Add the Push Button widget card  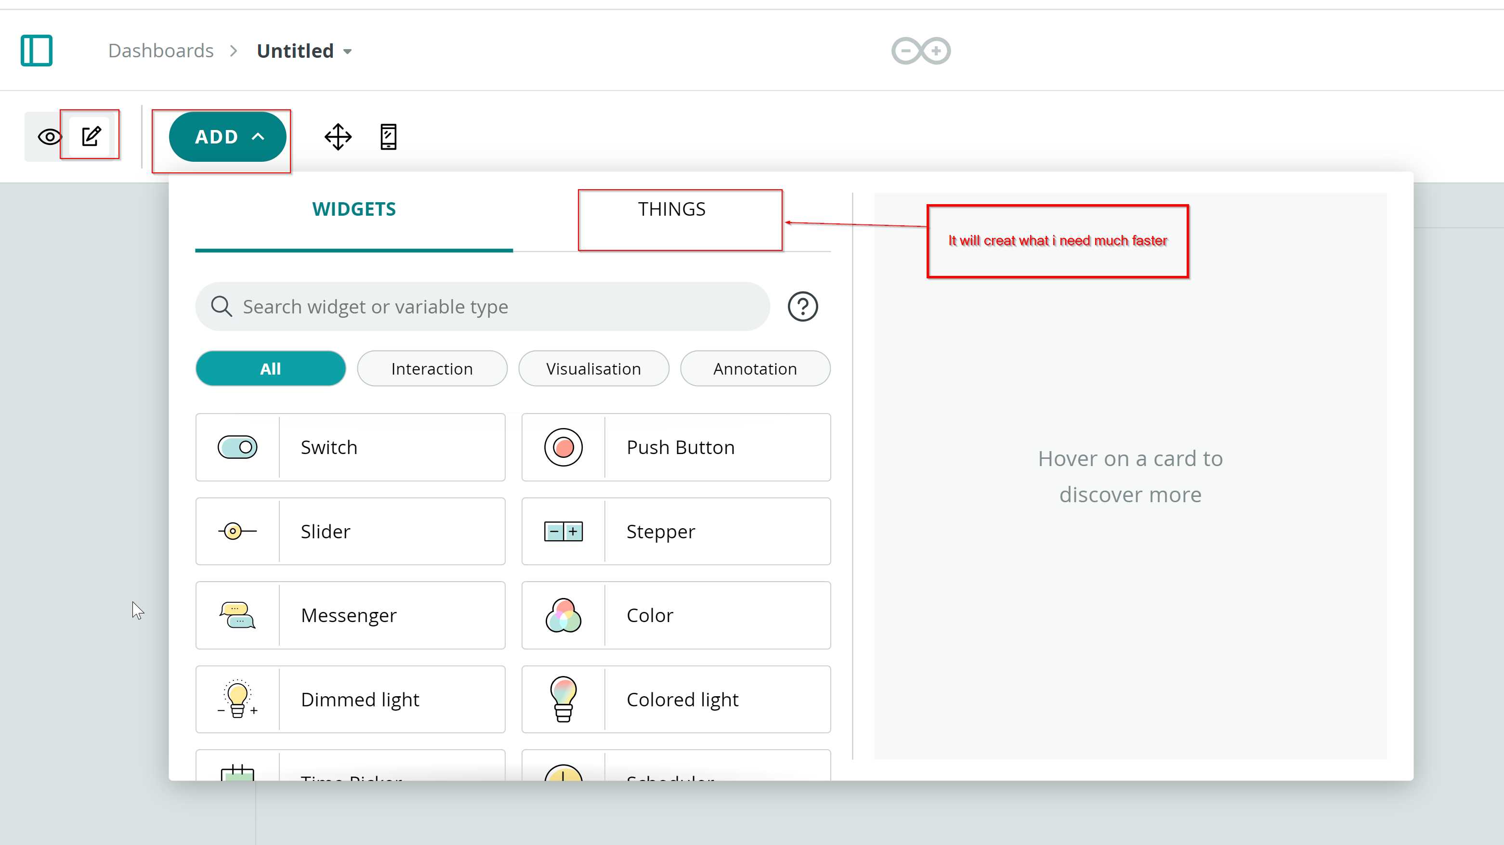[676, 447]
